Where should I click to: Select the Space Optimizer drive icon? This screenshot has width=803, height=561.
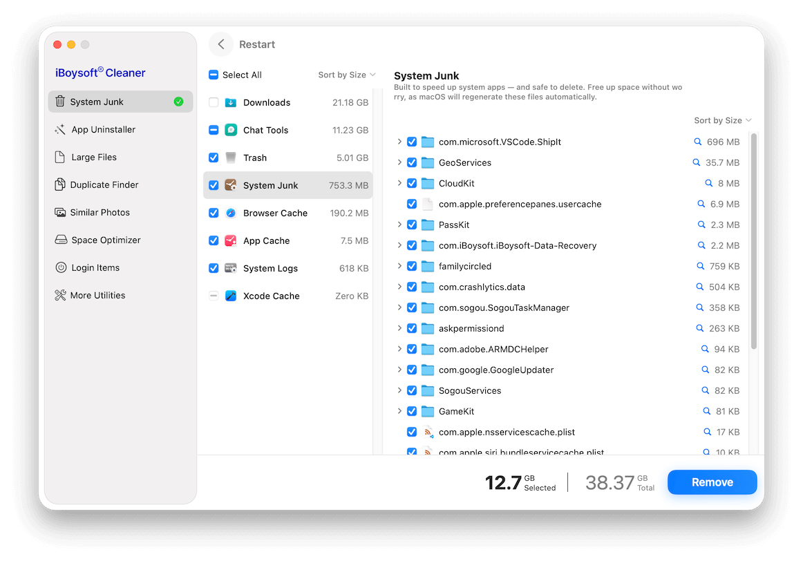(60, 240)
